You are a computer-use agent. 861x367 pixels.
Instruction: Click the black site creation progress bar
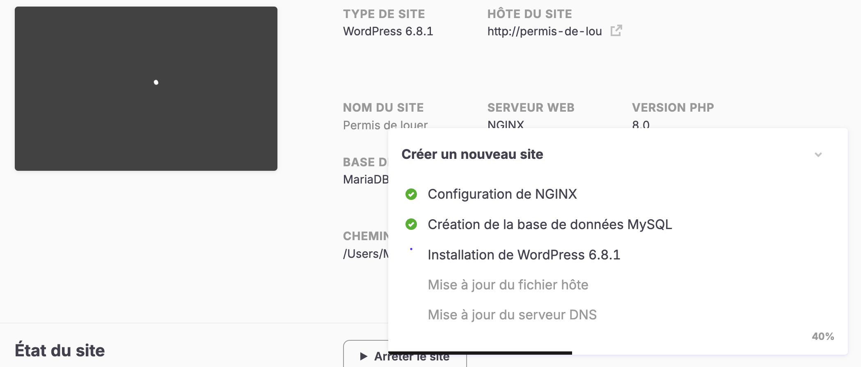click(x=479, y=353)
